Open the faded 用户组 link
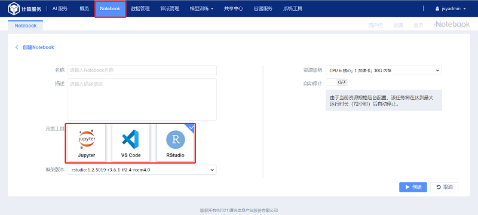The width and height of the screenshot is (478, 215). [375, 26]
